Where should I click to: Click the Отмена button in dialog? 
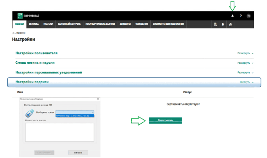78,153
